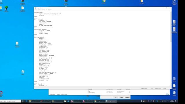The width and height of the screenshot is (185, 104).
Task: Click "Windows (CRLF)" in the Notepad status bar
Action: [x=158, y=88]
